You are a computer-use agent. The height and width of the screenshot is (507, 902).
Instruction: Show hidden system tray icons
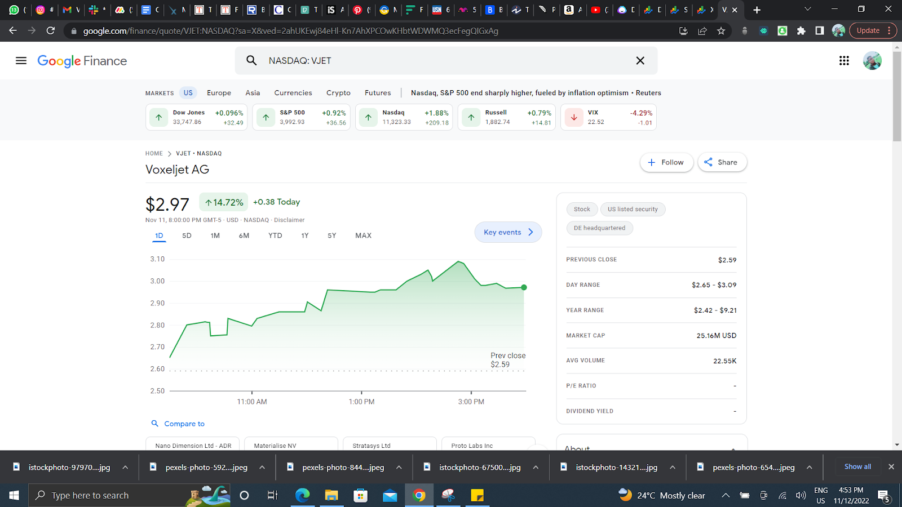tap(726, 495)
